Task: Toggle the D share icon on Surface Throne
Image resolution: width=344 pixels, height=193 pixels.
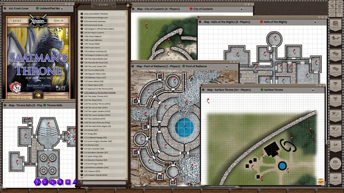Action: (262, 90)
